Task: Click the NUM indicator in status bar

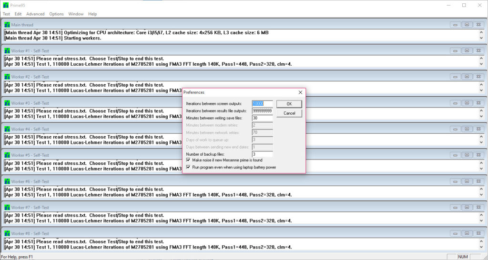Action: pyautogui.click(x=463, y=257)
